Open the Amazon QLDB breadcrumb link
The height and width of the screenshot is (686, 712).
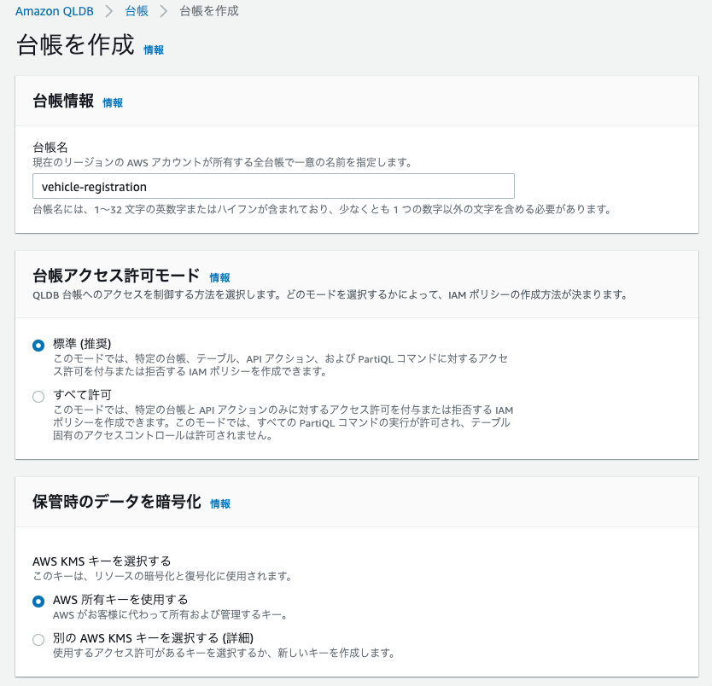(x=55, y=11)
